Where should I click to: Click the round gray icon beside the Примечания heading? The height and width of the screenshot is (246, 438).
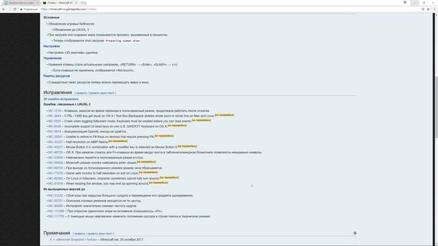[355, 233]
